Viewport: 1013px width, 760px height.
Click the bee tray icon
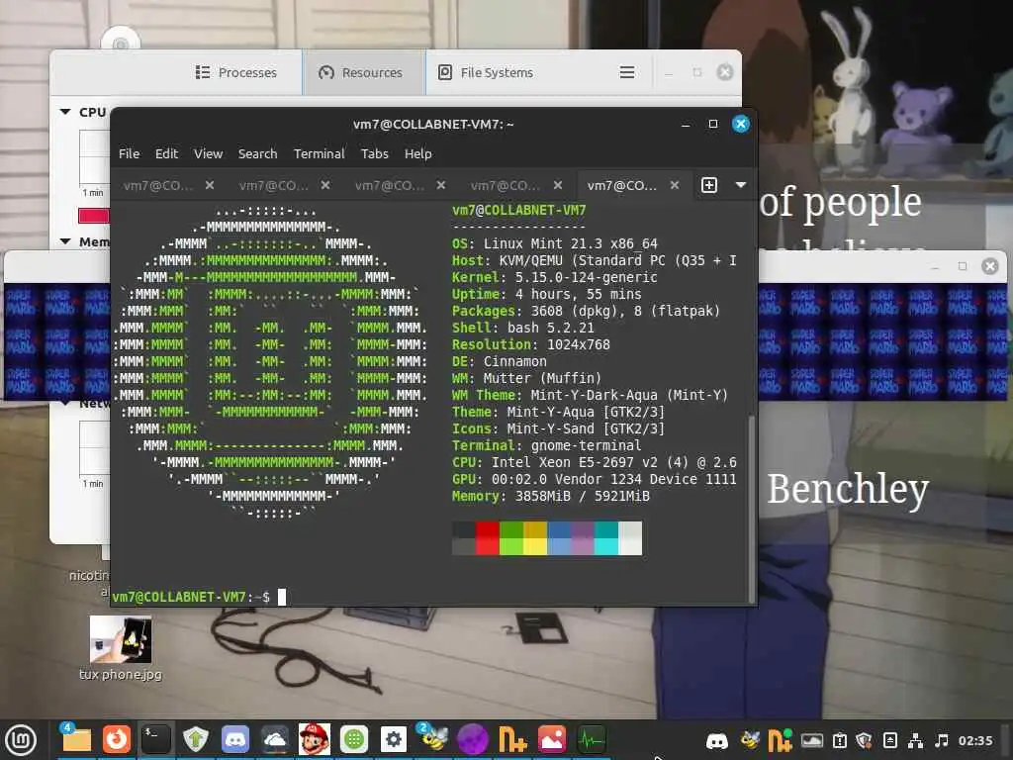(x=750, y=739)
